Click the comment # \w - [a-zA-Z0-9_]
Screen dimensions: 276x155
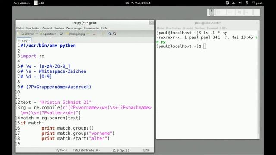45,66
